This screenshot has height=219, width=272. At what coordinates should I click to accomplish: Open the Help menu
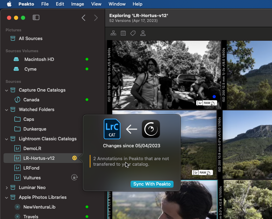pos(137,4)
